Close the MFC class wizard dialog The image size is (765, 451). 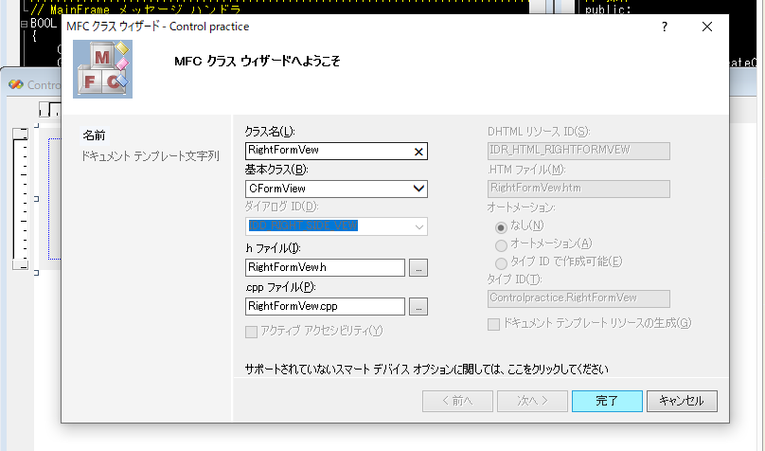pos(707,27)
